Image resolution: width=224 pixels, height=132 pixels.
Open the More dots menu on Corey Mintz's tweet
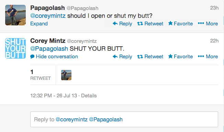point(201,57)
